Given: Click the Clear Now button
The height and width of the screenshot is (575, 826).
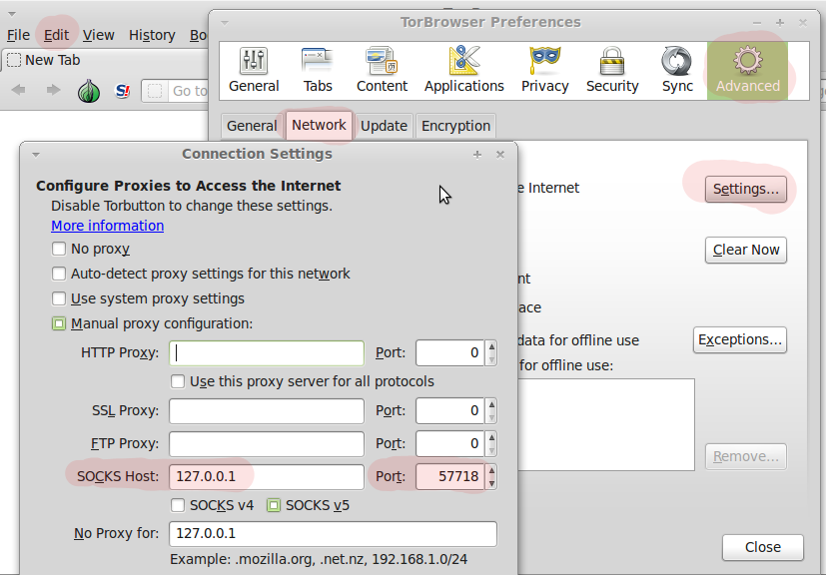Looking at the screenshot, I should click(745, 250).
